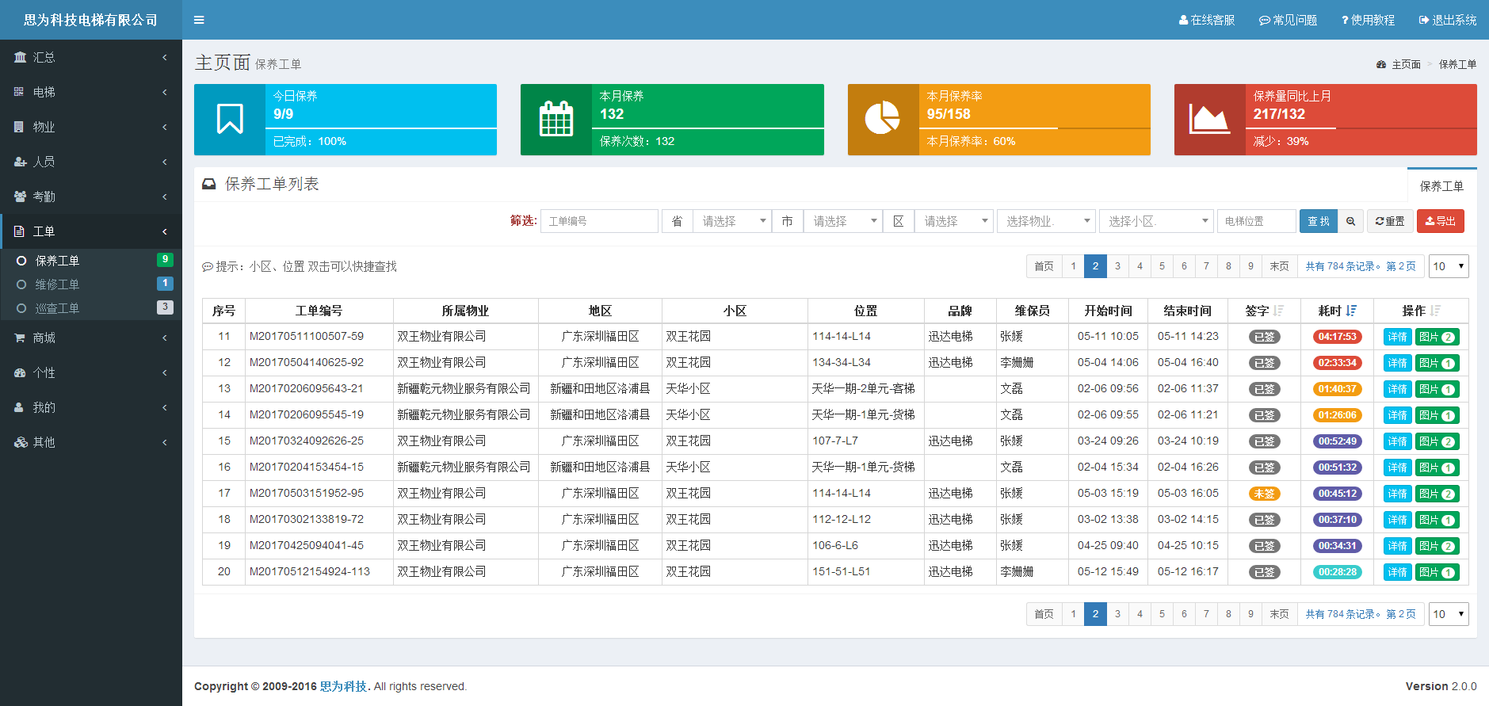Click the 人员 sidebar icon
The image size is (1489, 706).
(20, 162)
